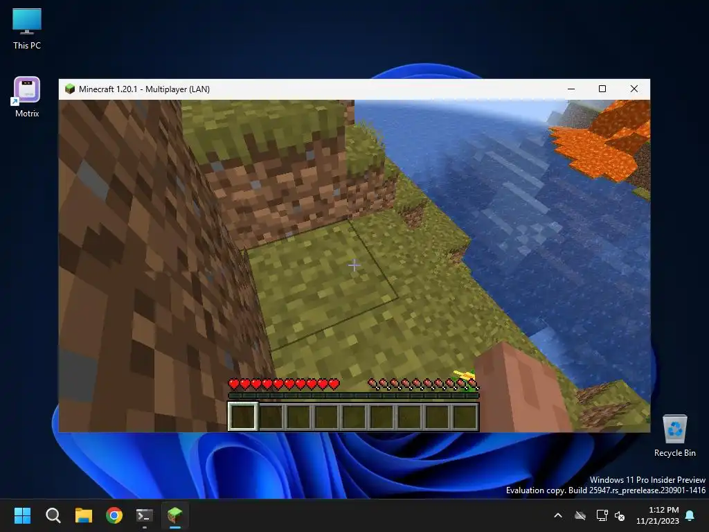This screenshot has height=532, width=709.
Task: Maximize the Minecraft window
Action: pos(602,89)
